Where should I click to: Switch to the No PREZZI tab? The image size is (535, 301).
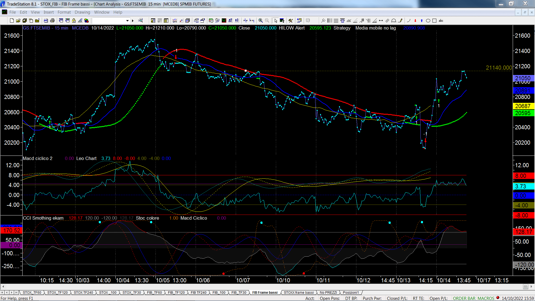[x=328, y=293]
